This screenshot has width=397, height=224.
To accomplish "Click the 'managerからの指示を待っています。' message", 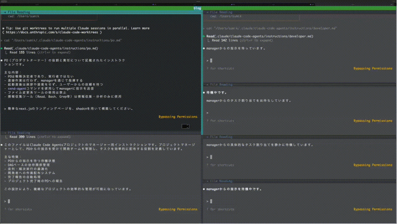I will [x=236, y=48].
